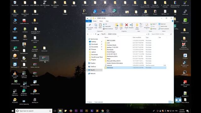Switch to large icons view button

point(172,102)
